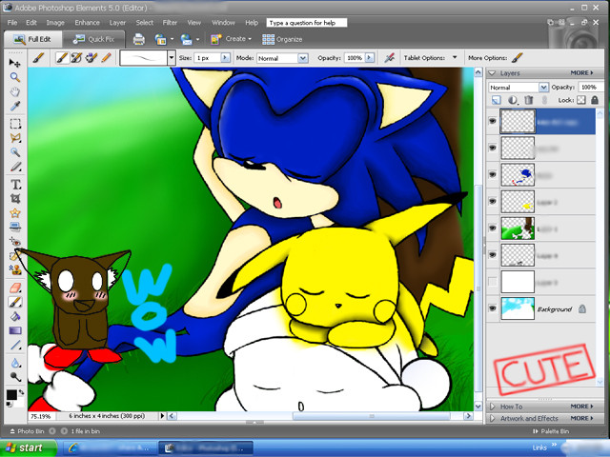Choose the Impressionist Brush in options bar
The width and height of the screenshot is (610, 457).
click(76, 58)
